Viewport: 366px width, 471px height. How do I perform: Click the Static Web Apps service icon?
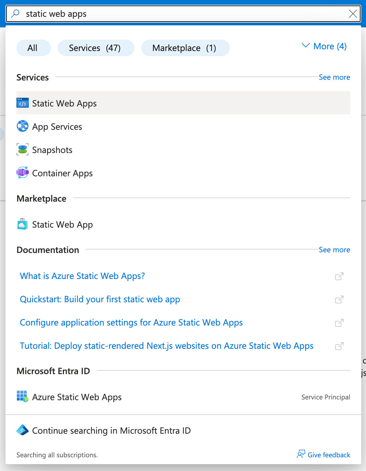(23, 103)
